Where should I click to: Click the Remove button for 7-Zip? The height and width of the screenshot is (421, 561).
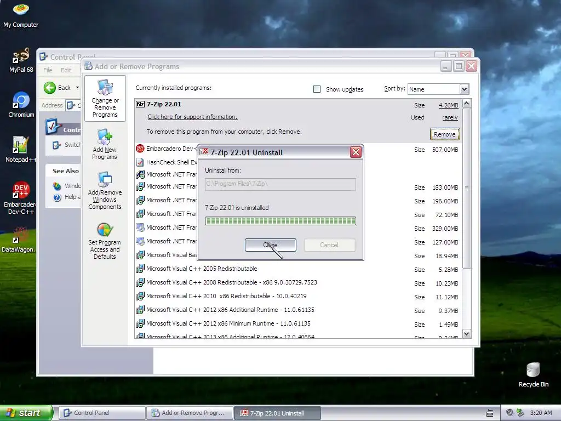click(x=445, y=134)
